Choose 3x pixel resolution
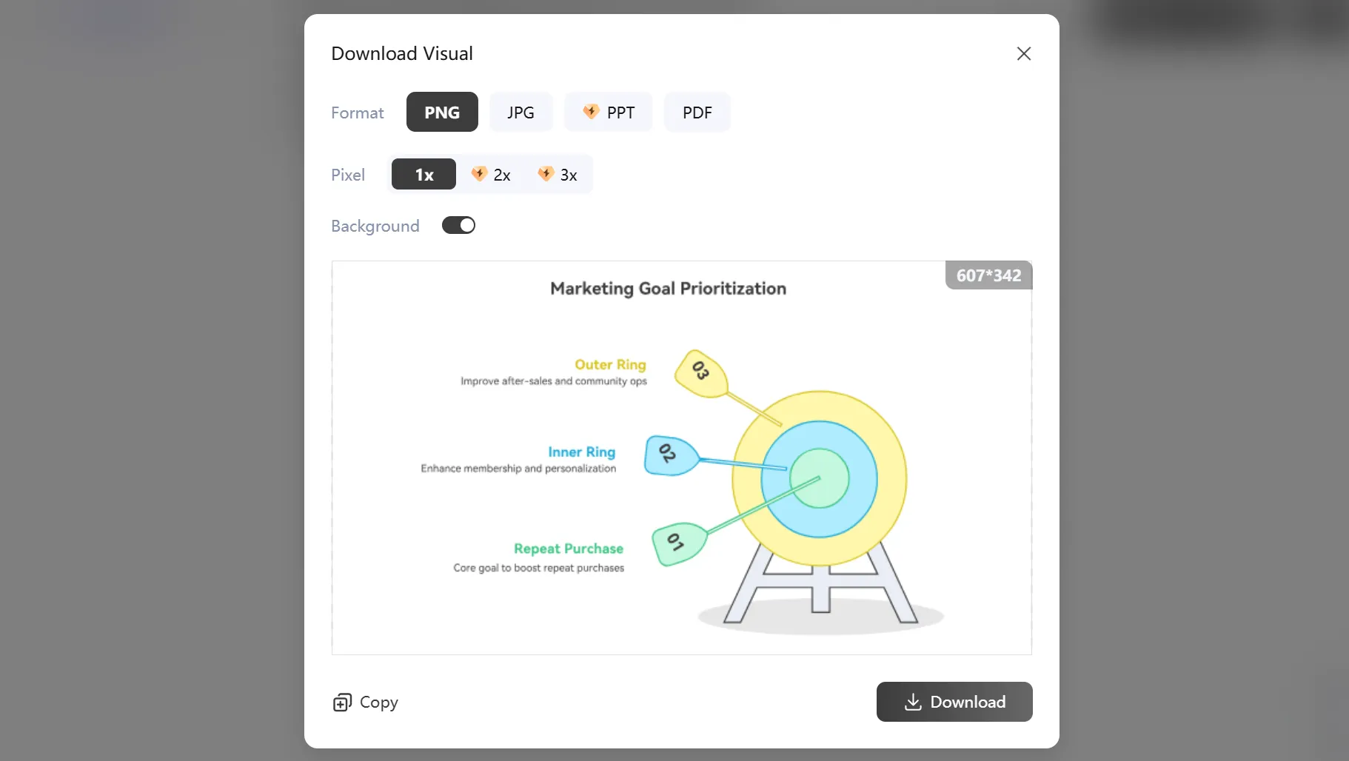The height and width of the screenshot is (761, 1349). tap(558, 175)
